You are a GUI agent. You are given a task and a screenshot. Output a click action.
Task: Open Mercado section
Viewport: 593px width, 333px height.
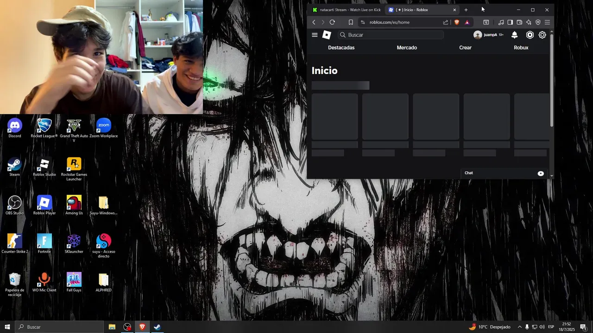coord(407,48)
